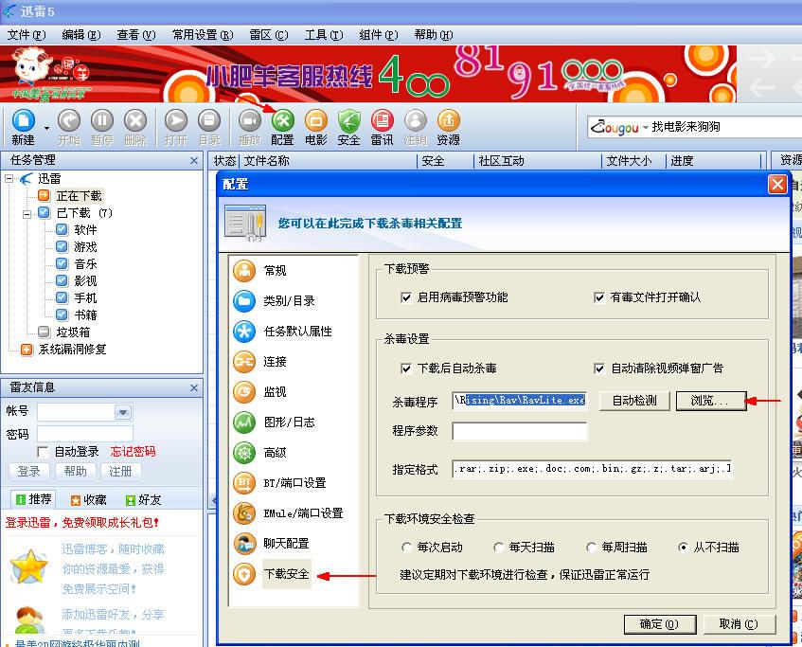Screen dimensions: 802x647
Task: Switch to the 好友 tab
Action: coord(144,499)
